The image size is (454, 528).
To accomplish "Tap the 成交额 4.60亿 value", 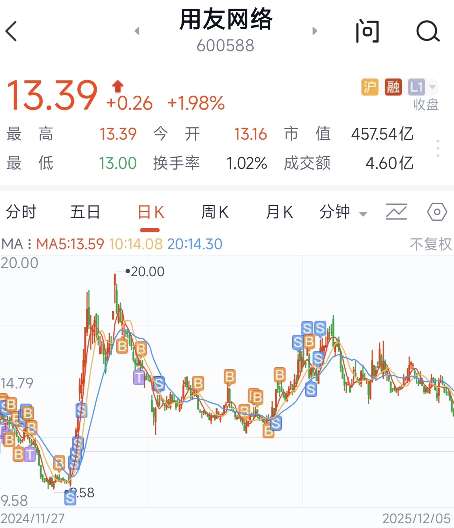I will point(390,163).
